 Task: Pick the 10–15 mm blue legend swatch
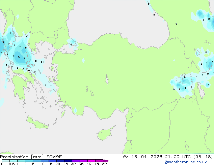45,161
